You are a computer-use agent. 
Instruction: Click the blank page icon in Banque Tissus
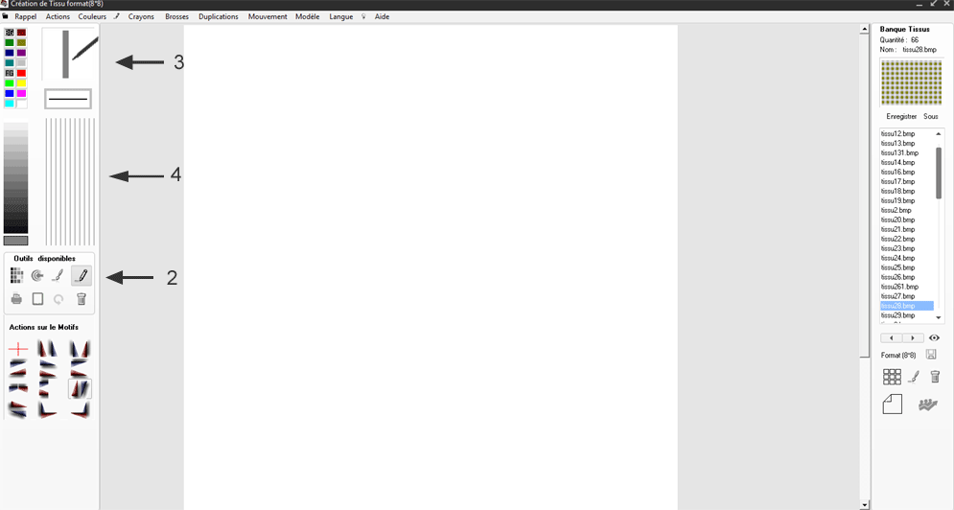[x=892, y=405]
